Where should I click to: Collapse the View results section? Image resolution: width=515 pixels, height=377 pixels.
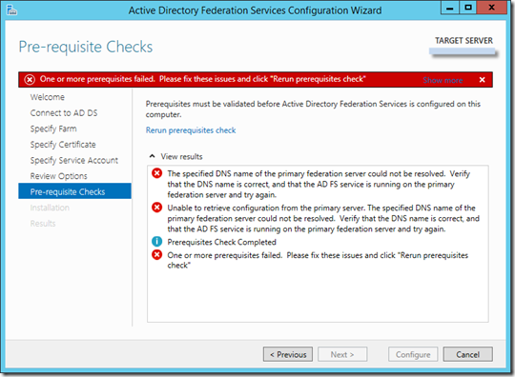click(152, 156)
